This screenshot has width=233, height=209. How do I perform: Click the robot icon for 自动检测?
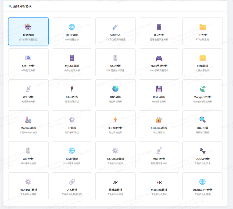click(28, 27)
